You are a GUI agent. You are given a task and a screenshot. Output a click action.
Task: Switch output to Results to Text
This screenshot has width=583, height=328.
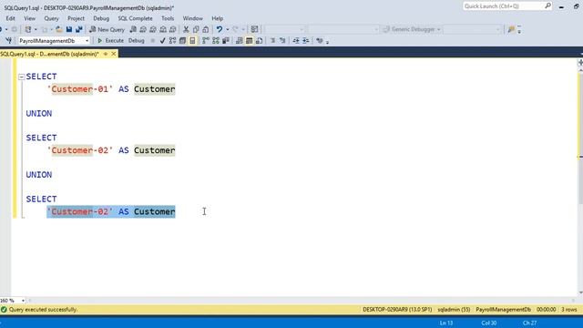click(239, 40)
